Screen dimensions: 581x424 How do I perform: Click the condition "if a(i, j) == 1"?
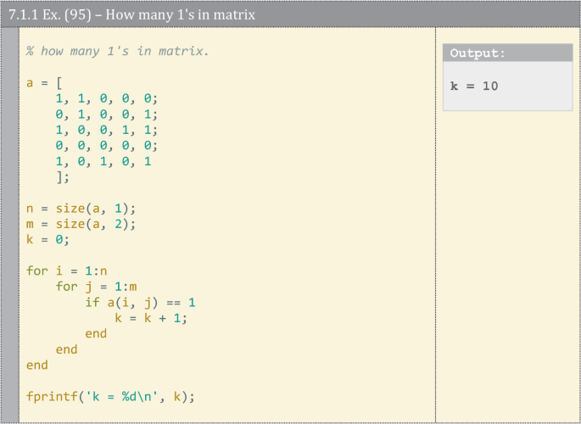[x=140, y=302]
